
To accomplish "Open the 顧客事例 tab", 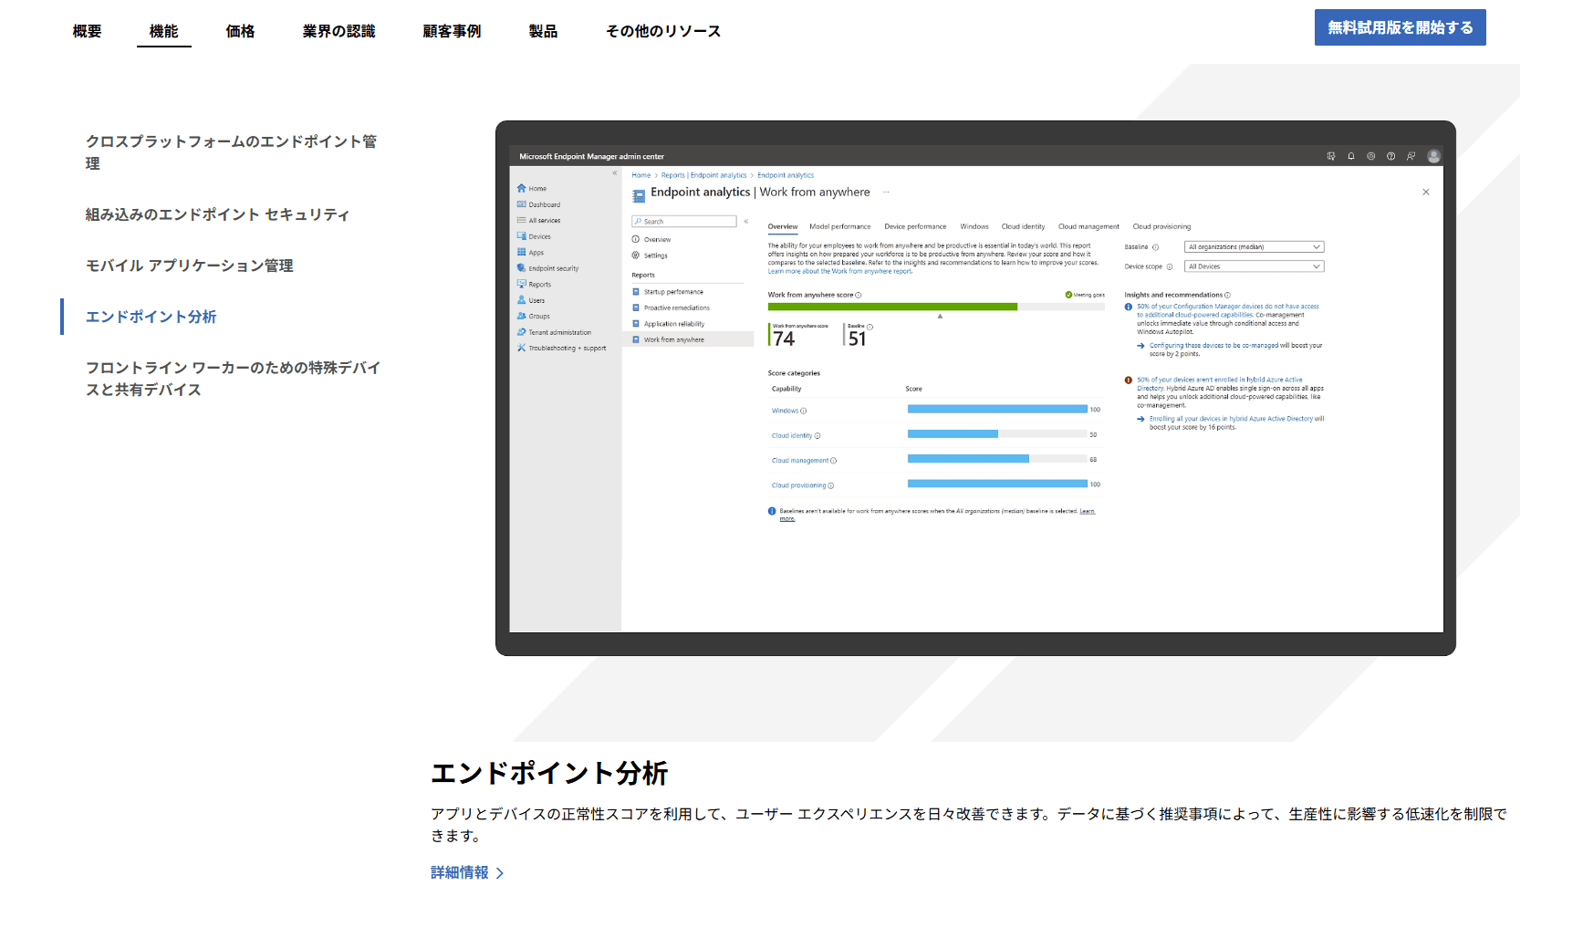I will (453, 31).
